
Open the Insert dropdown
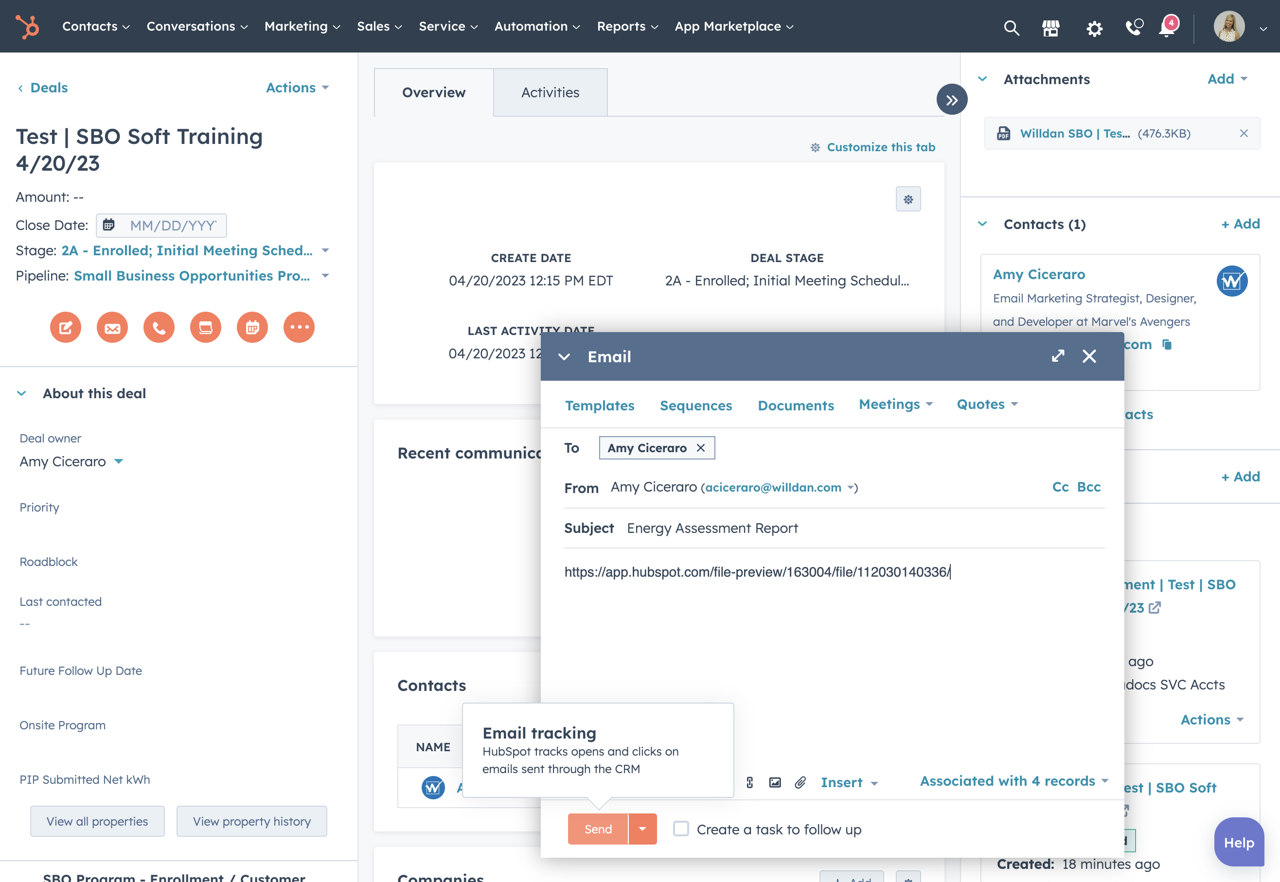849,782
